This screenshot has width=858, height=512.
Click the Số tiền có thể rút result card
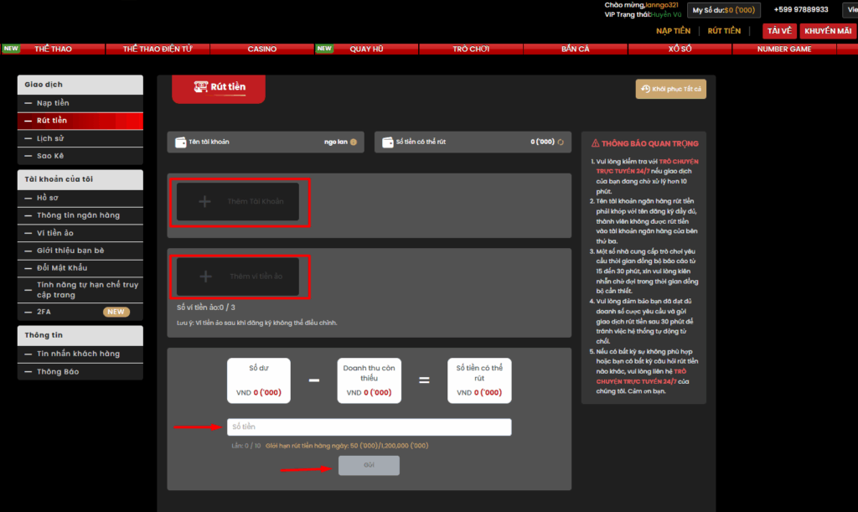click(479, 380)
